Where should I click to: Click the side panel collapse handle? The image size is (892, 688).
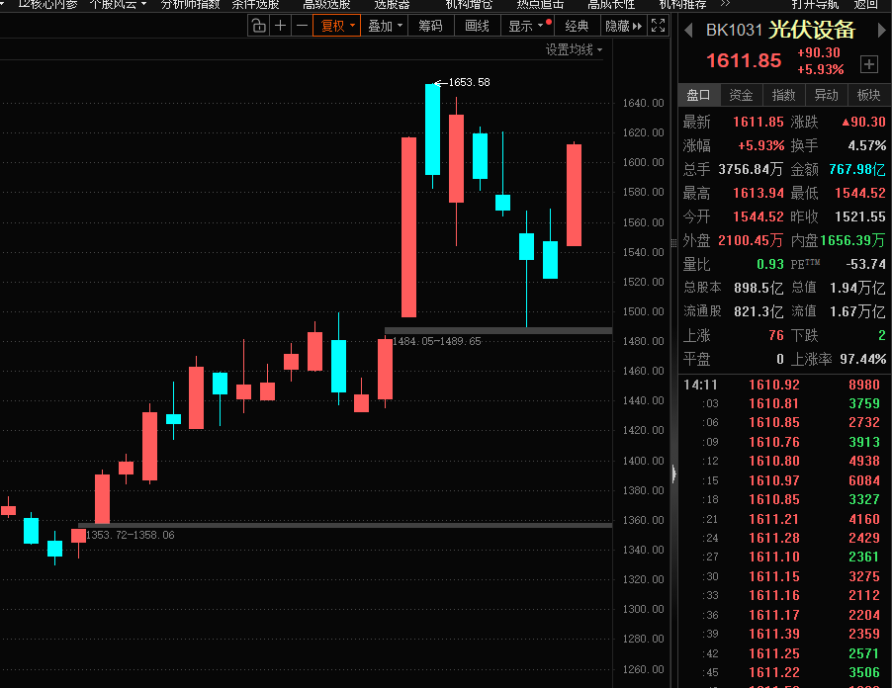tap(674, 474)
